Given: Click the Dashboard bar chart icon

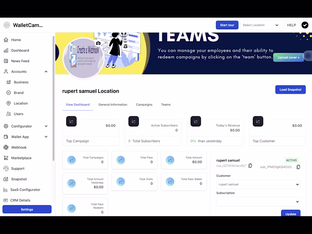Looking at the screenshot, I should tap(6, 50).
